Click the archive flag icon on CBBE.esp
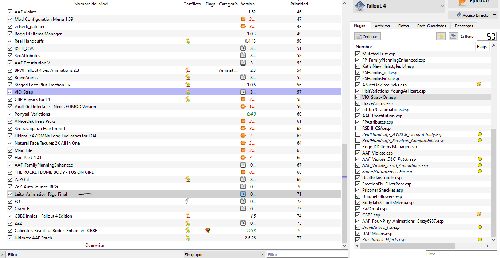The height and width of the screenshot is (258, 500). click(x=479, y=215)
